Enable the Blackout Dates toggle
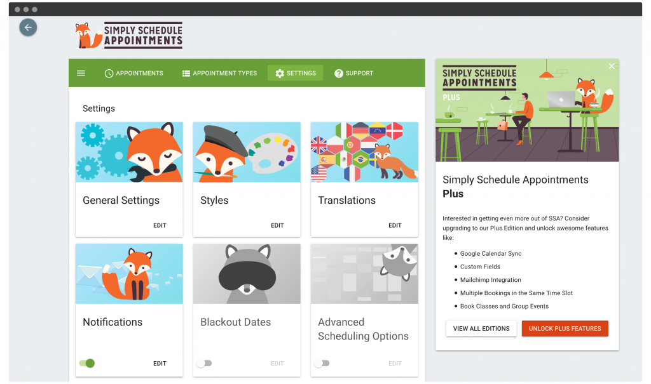Image resolution: width=651 pixels, height=384 pixels. click(x=204, y=363)
